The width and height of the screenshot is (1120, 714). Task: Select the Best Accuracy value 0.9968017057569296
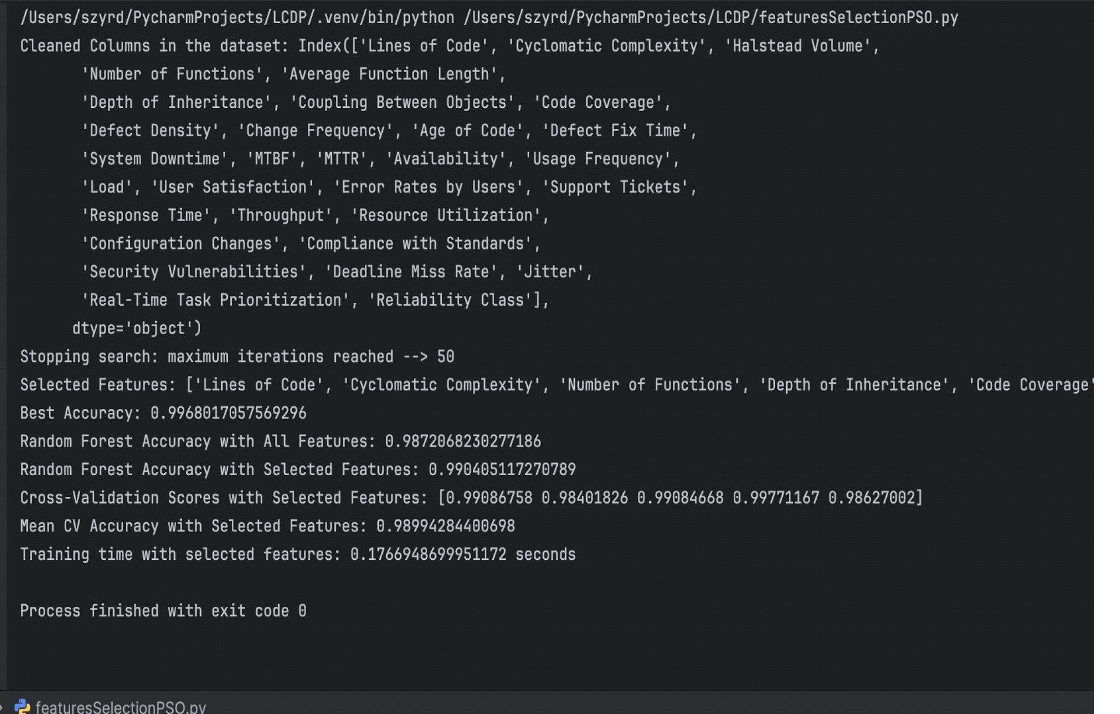click(228, 414)
